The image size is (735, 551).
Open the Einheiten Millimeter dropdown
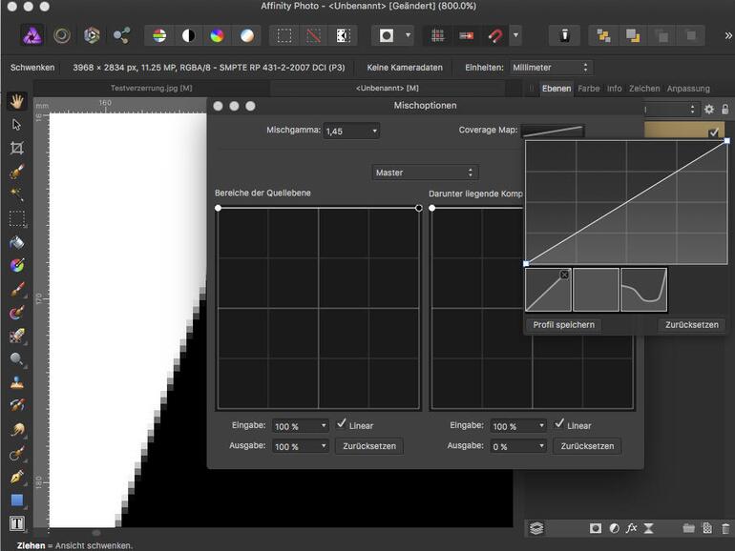coord(553,68)
